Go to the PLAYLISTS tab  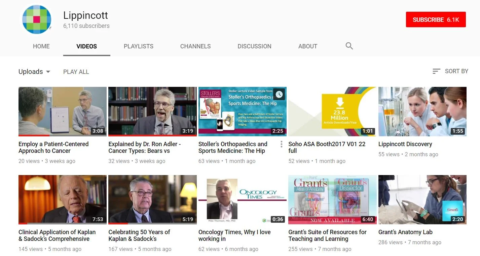point(139,46)
